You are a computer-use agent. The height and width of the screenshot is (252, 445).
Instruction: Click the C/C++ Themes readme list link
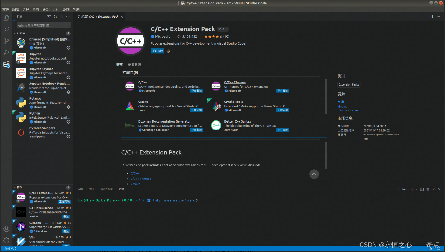pos(141,179)
